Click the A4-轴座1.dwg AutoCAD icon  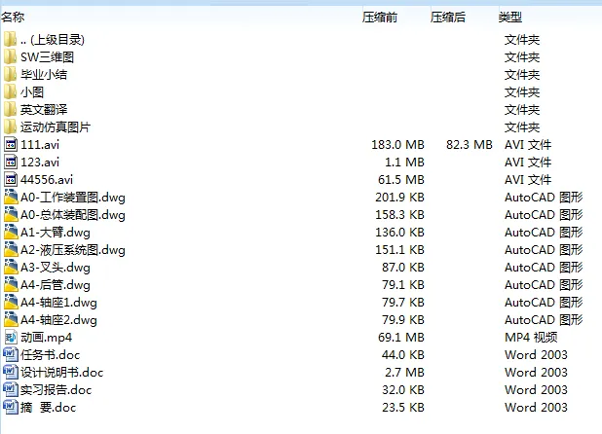(x=11, y=302)
